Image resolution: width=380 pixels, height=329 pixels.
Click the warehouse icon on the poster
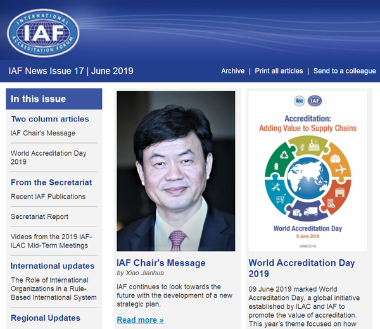(339, 192)
